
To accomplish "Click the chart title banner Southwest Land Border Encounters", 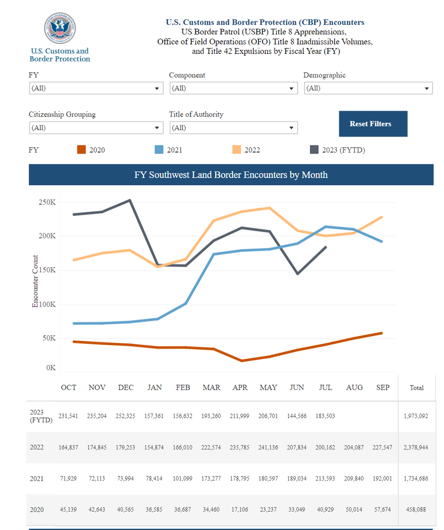I will click(x=231, y=175).
